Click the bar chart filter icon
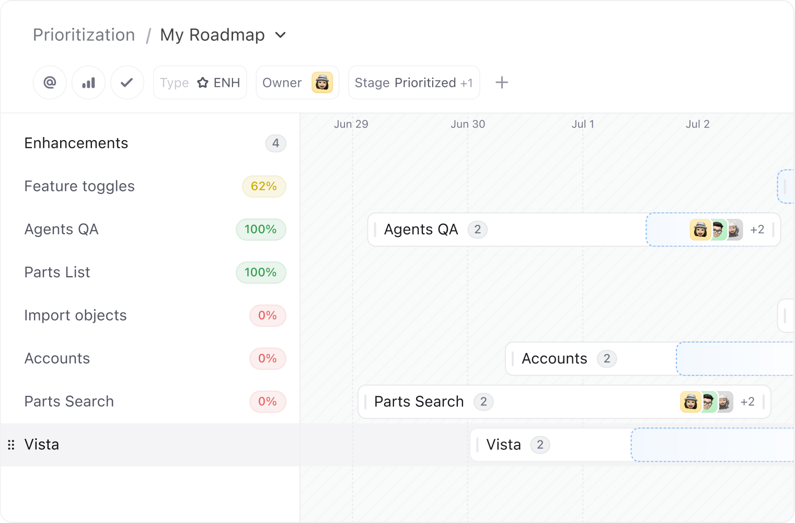The width and height of the screenshot is (795, 523). [x=88, y=83]
